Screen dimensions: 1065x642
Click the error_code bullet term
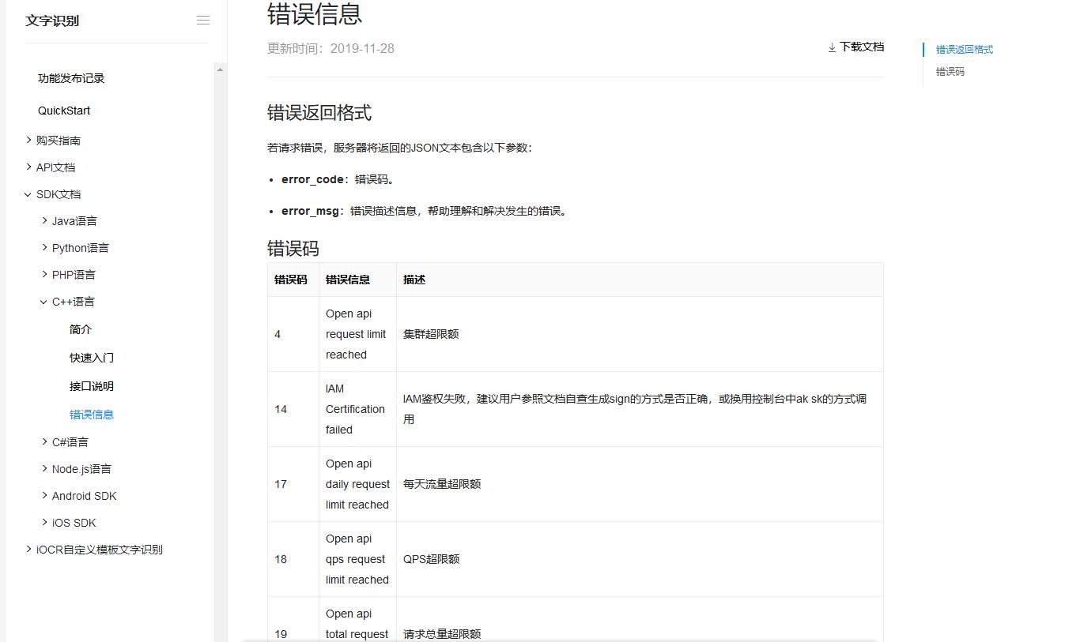click(313, 179)
